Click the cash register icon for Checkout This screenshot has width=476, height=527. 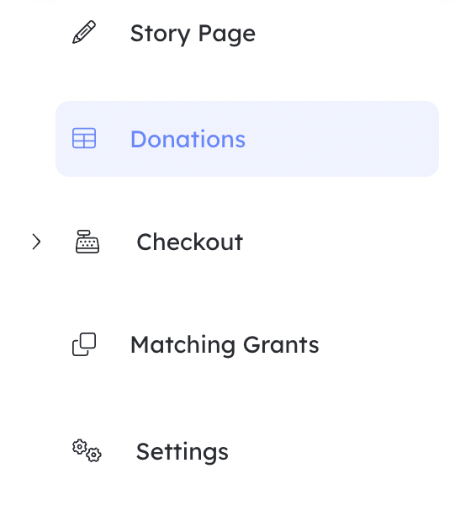coord(87,242)
